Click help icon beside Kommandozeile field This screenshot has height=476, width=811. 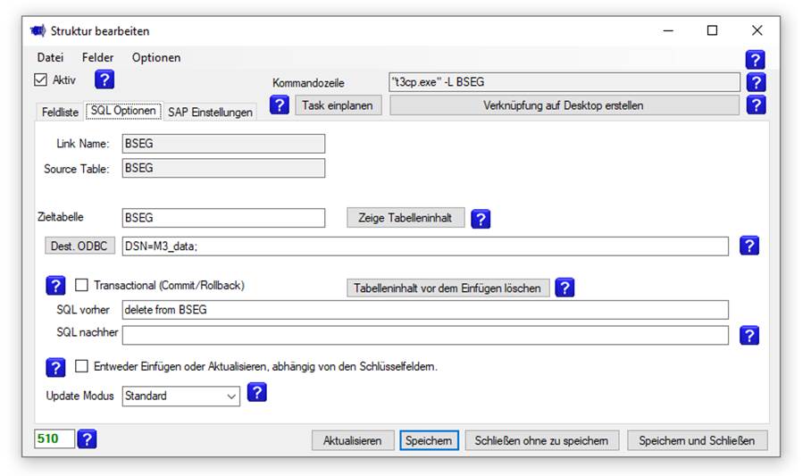tap(756, 82)
